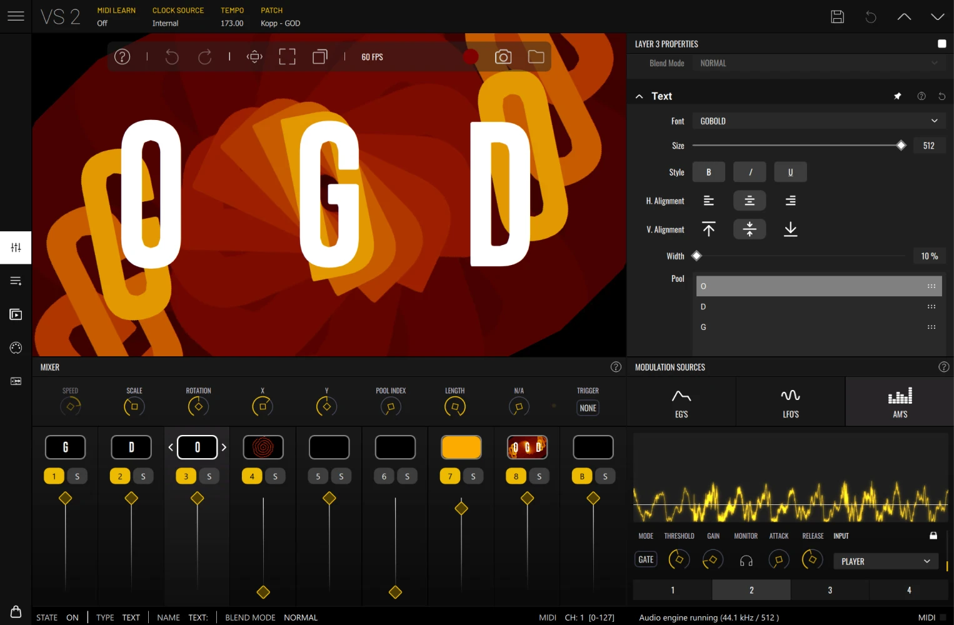Pin the Text properties section
The height and width of the screenshot is (625, 954).
coord(897,96)
